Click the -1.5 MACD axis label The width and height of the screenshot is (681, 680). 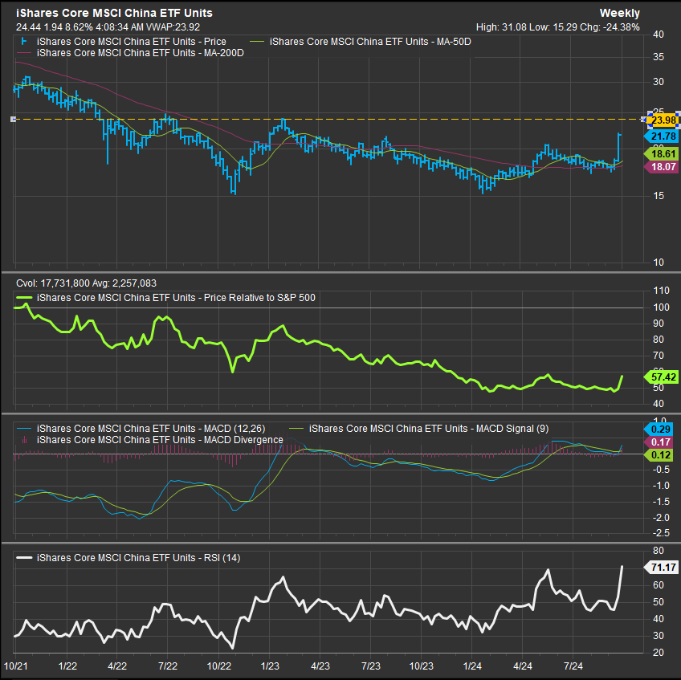(661, 502)
